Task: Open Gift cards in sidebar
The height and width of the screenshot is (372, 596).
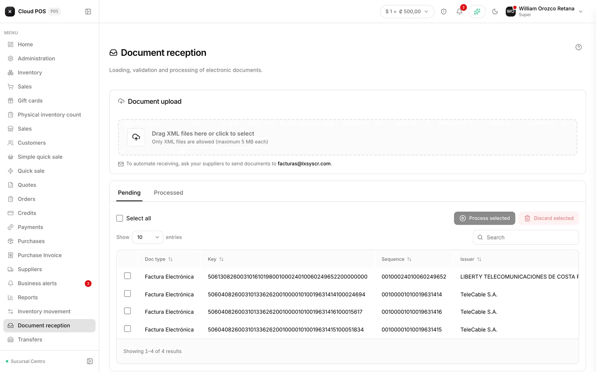Action: (50, 101)
